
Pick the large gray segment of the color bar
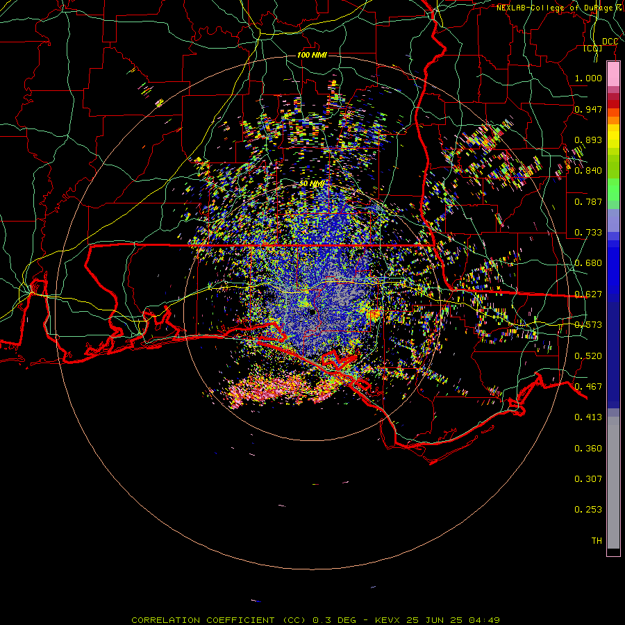tap(613, 483)
